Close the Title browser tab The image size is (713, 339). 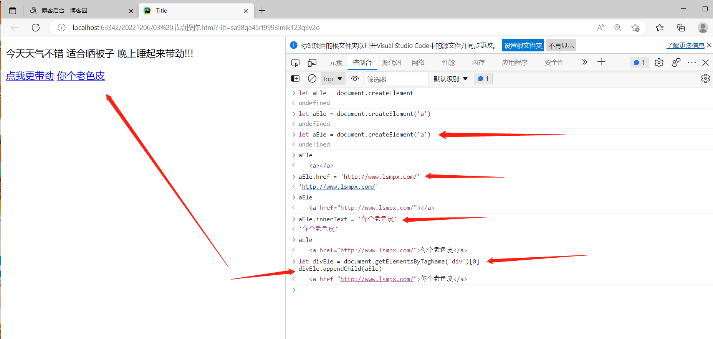coord(246,11)
